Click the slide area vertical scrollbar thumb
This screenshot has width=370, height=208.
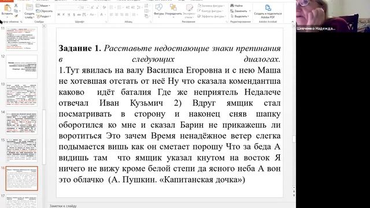coord(294,139)
